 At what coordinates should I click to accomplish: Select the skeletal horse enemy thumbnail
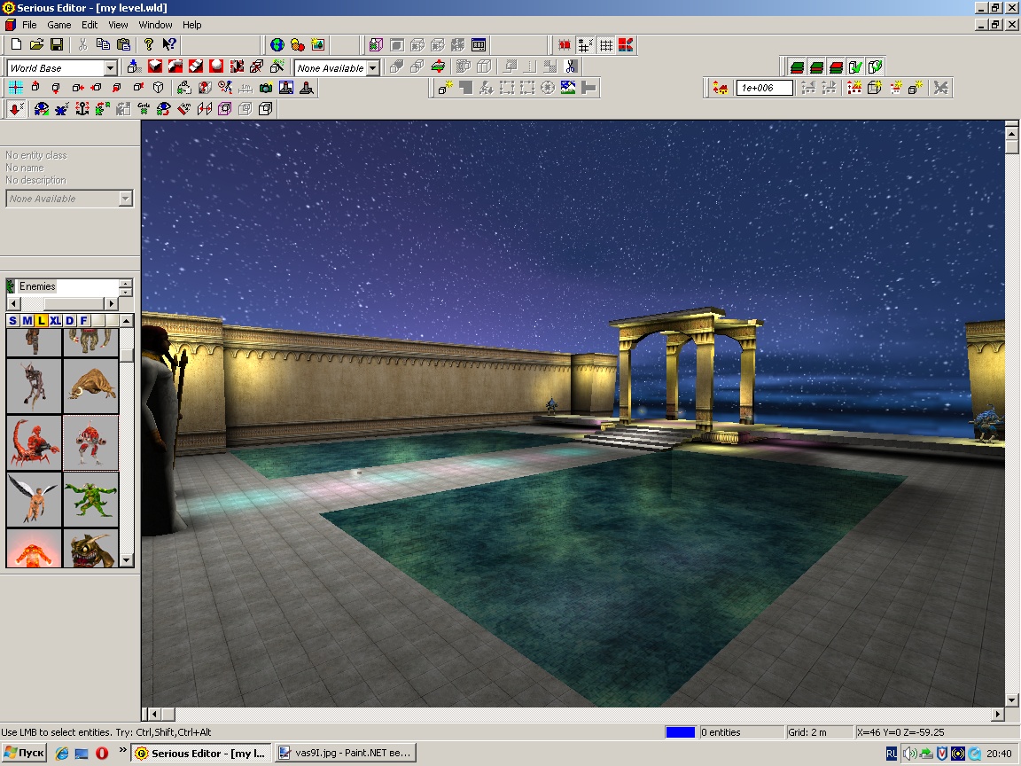pyautogui.click(x=34, y=386)
